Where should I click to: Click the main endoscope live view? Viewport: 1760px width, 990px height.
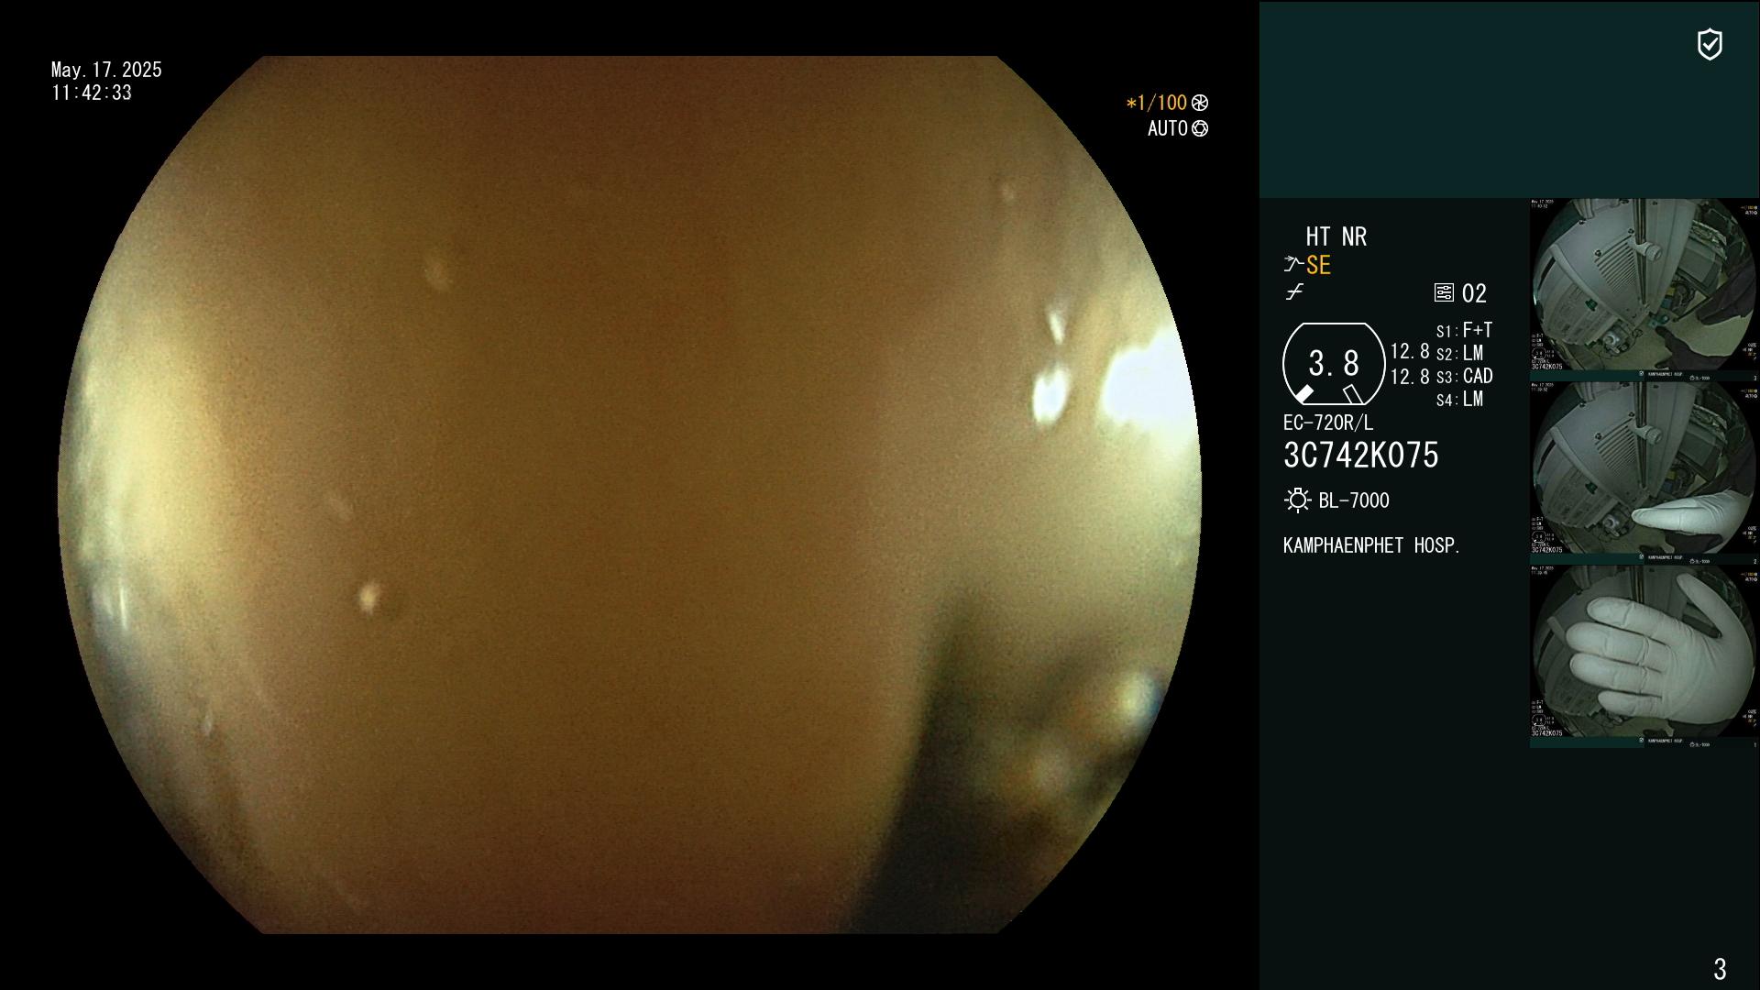pos(630,495)
